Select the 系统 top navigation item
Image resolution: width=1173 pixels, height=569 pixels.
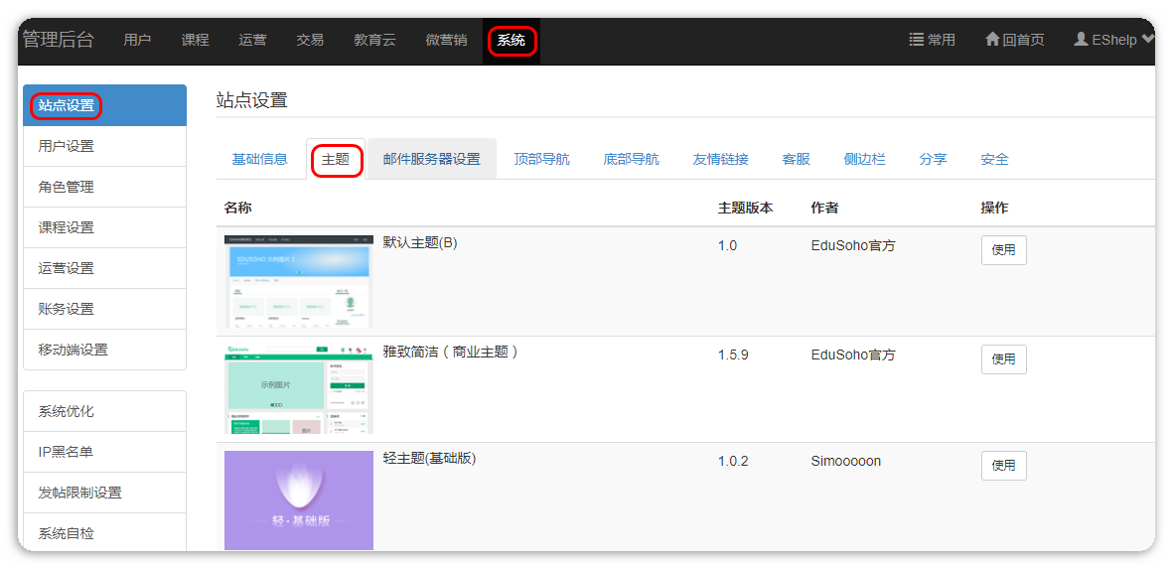pos(512,41)
